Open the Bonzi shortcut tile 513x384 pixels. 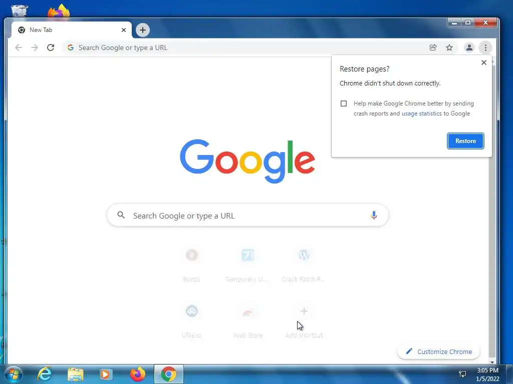coord(191,265)
